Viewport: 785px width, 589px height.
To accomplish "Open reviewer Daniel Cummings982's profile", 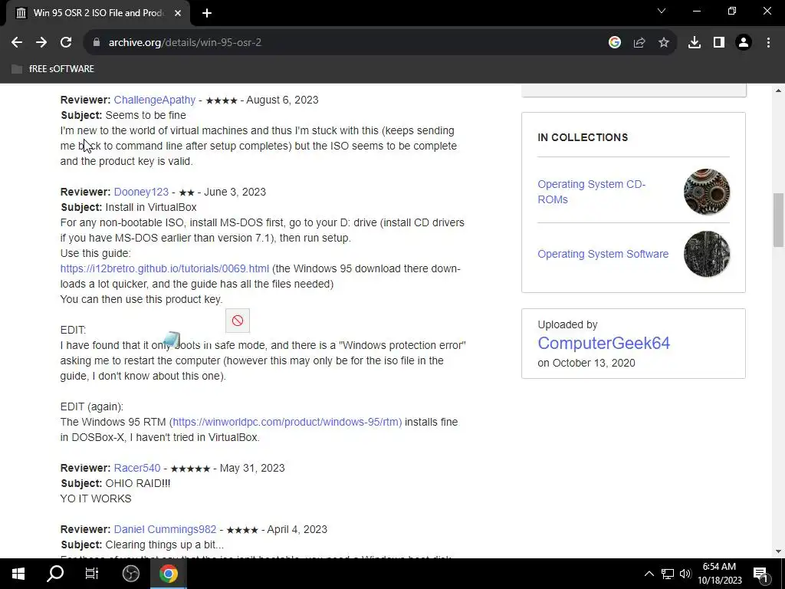I will pyautogui.click(x=166, y=529).
